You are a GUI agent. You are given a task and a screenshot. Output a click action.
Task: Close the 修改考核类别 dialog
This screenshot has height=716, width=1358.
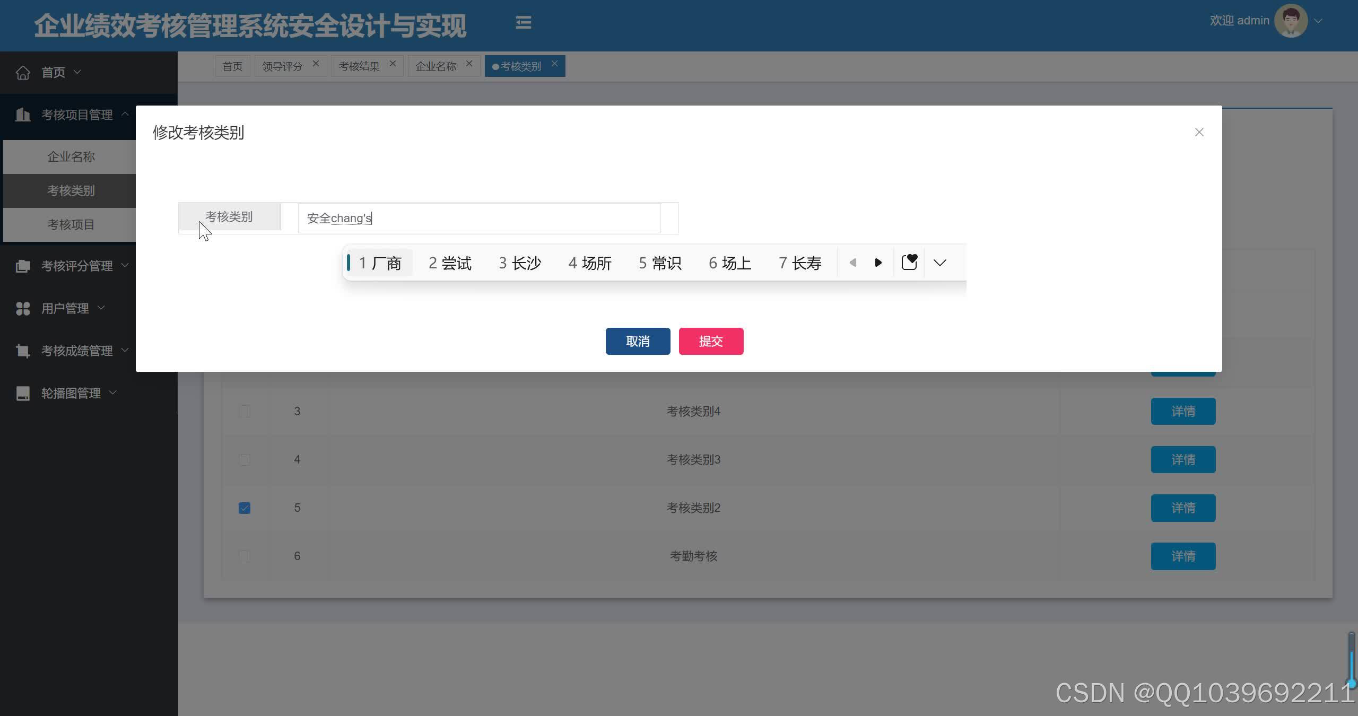[1199, 132]
